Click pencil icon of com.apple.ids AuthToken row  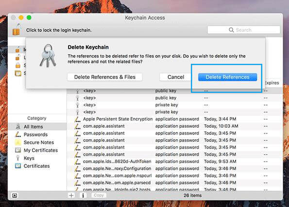tap(77, 162)
